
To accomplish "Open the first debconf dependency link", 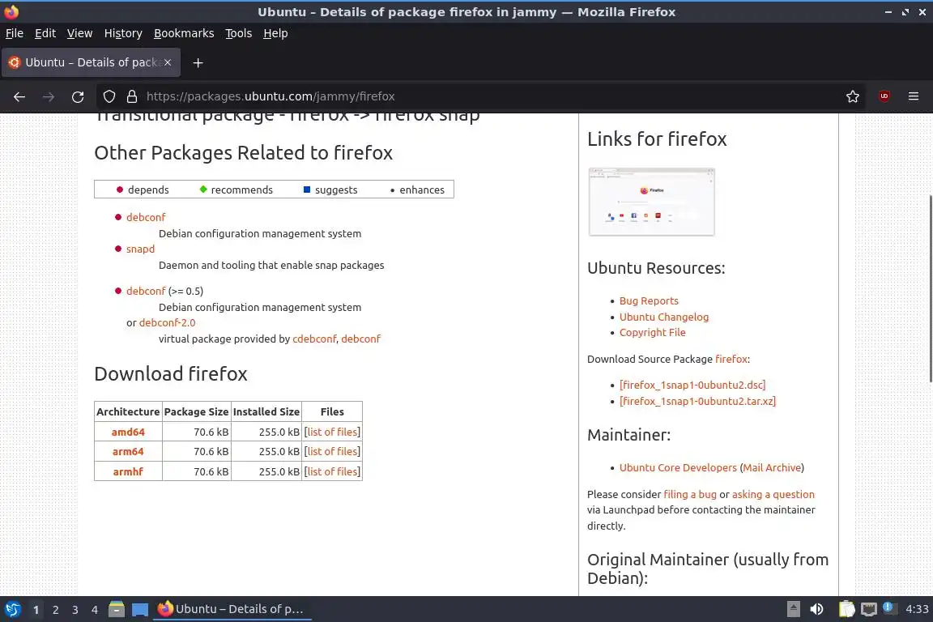I will 146,217.
